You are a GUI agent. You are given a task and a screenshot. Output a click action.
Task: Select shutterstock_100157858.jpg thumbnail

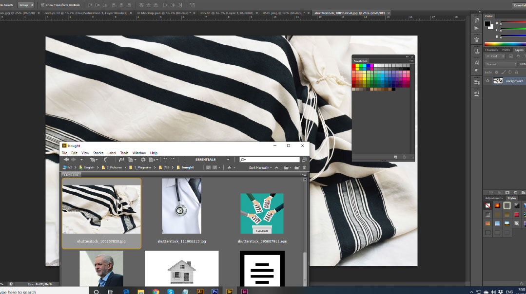101,209
